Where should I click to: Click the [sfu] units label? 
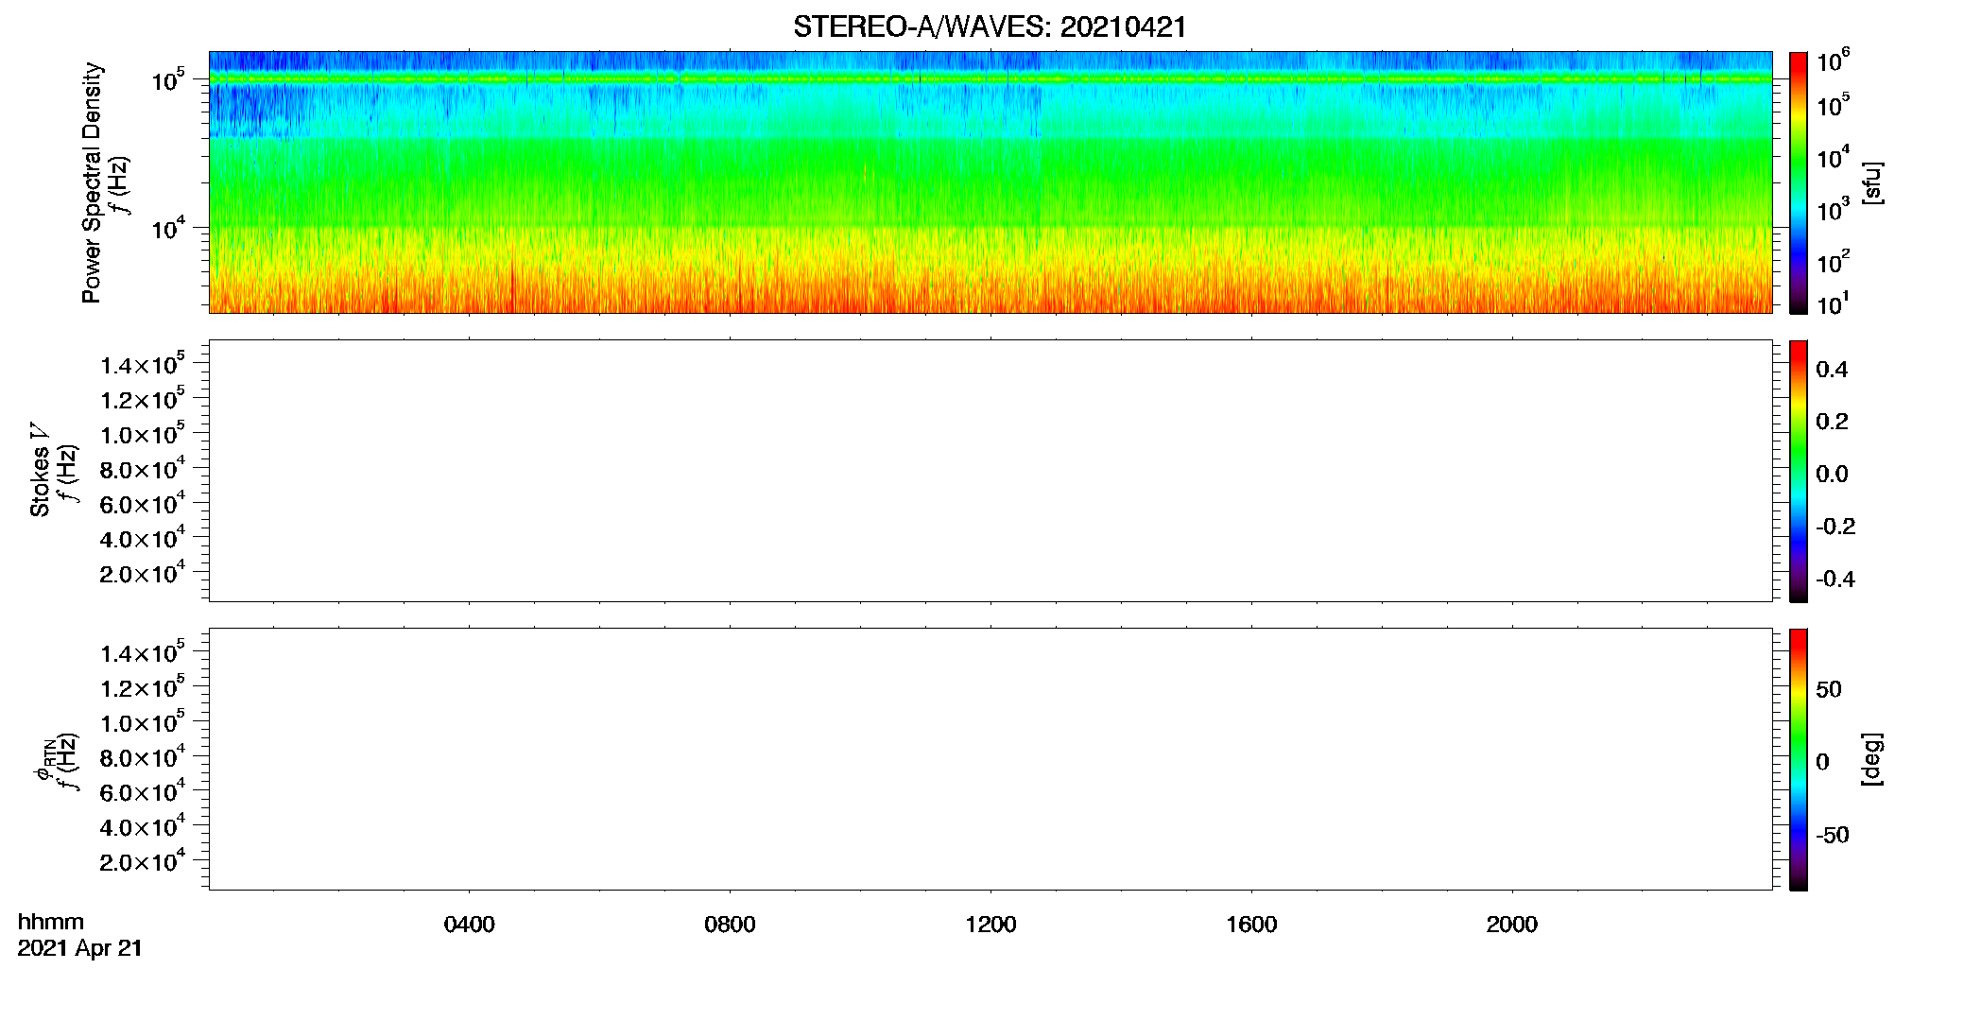point(1872,182)
